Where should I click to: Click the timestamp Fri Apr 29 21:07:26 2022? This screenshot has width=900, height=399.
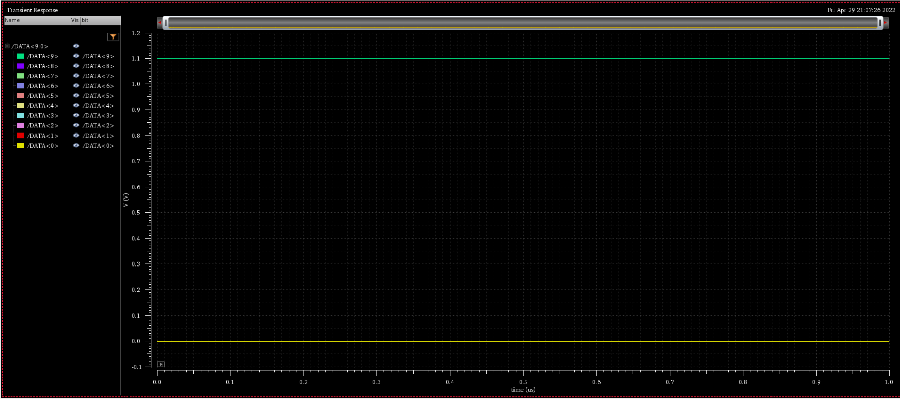point(861,10)
